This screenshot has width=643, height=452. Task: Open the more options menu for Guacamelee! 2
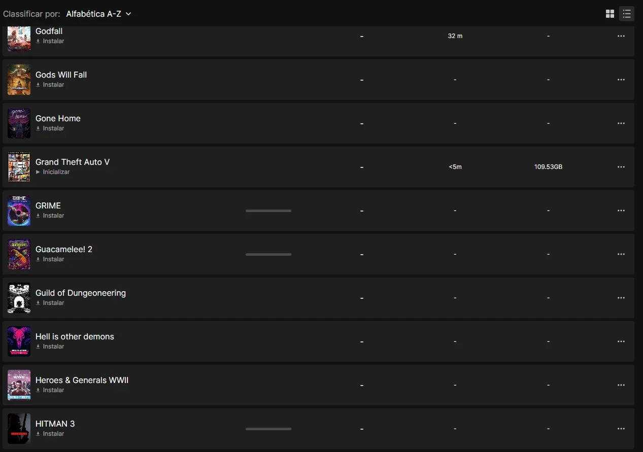click(621, 254)
